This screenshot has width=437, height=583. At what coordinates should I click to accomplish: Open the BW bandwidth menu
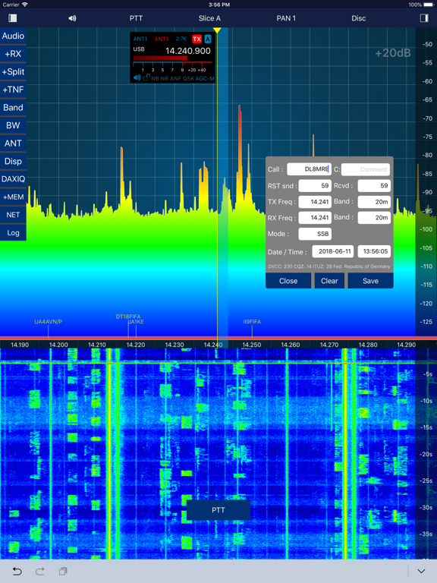[x=13, y=125]
